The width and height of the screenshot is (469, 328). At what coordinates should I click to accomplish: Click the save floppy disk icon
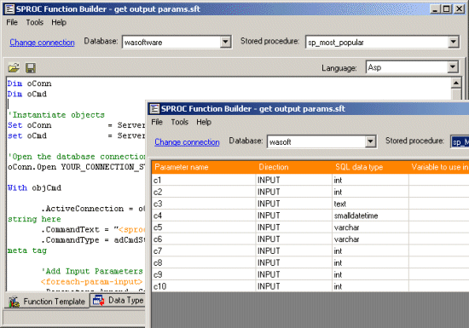click(31, 68)
